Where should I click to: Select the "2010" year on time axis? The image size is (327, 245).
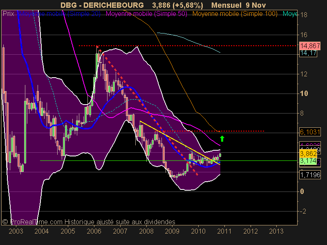(198, 231)
